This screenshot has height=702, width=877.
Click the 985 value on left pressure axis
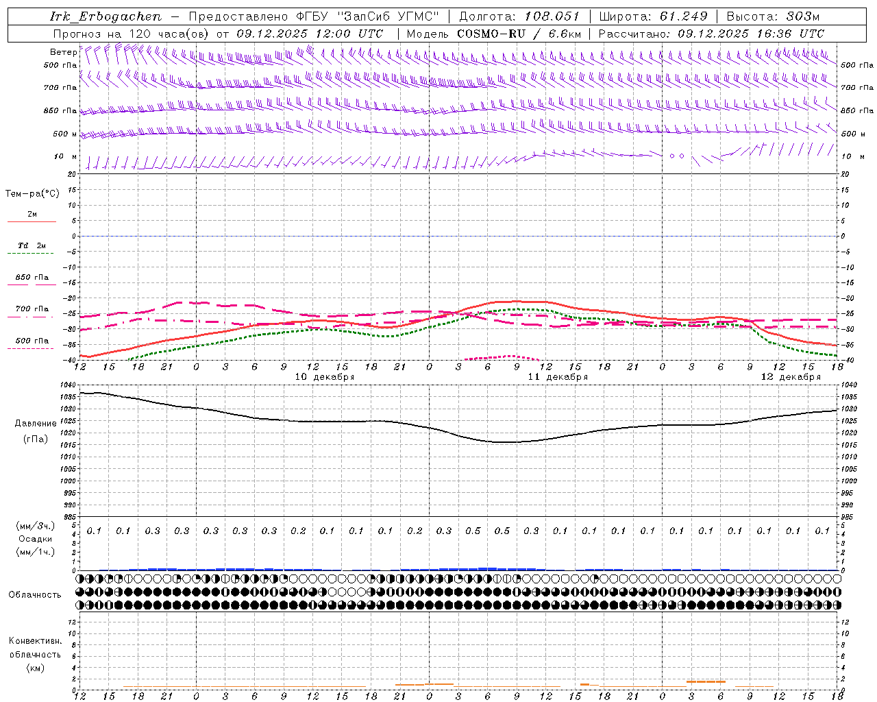click(x=69, y=517)
